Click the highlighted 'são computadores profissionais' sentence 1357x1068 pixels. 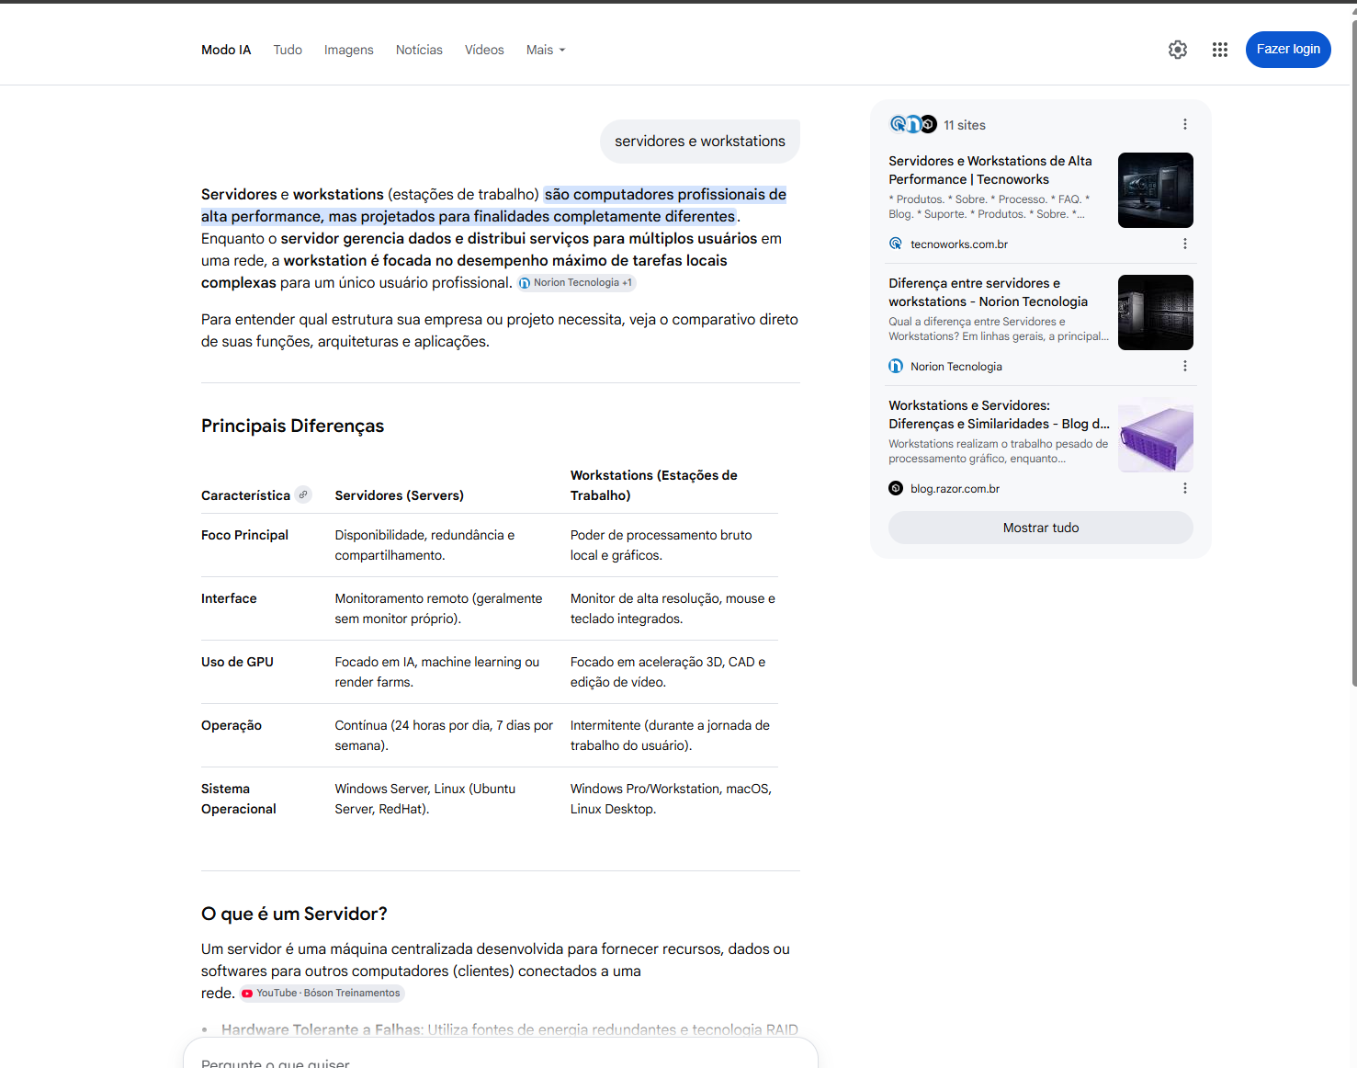pyautogui.click(x=494, y=206)
